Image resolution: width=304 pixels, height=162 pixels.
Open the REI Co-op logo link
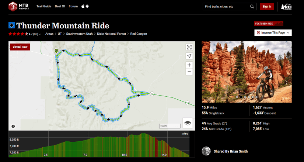tap(287, 7)
